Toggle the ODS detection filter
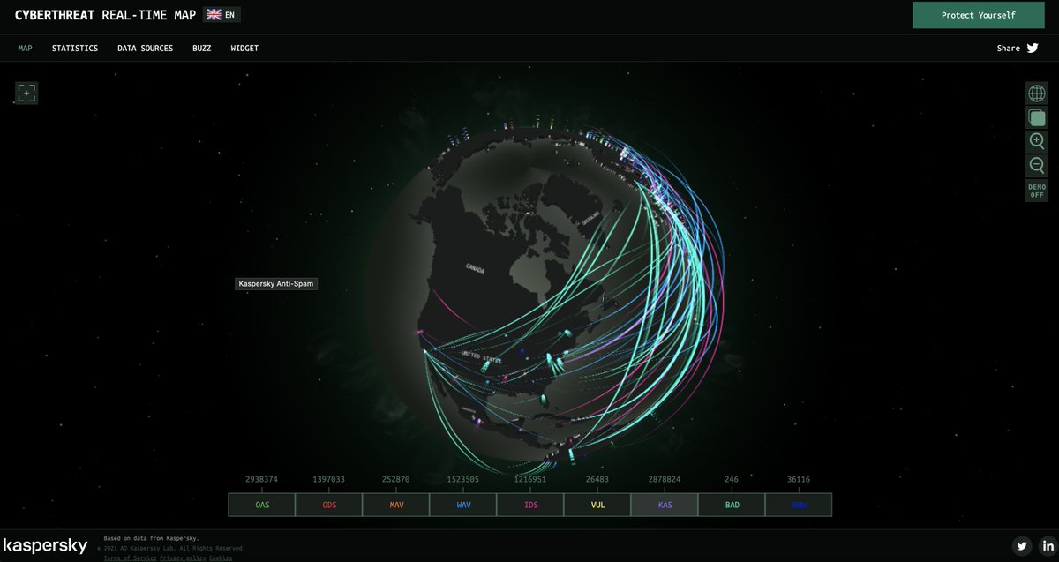This screenshot has width=1059, height=562. (329, 505)
